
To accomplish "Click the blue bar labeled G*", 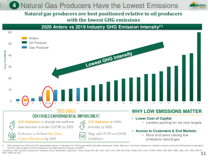I will point(78,95).
